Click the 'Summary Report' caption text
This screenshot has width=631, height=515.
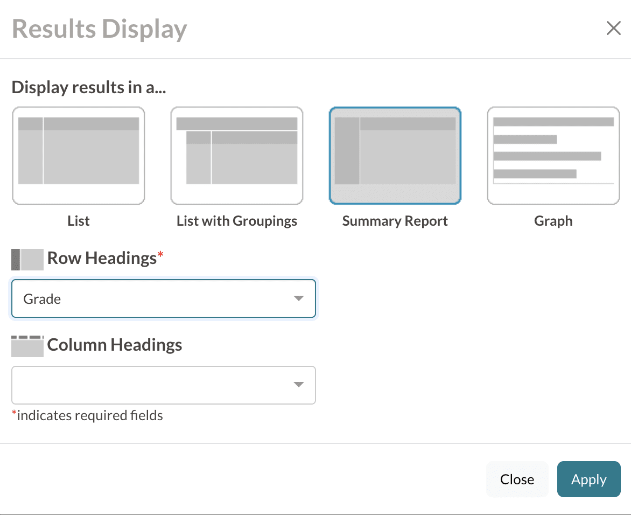(x=395, y=221)
